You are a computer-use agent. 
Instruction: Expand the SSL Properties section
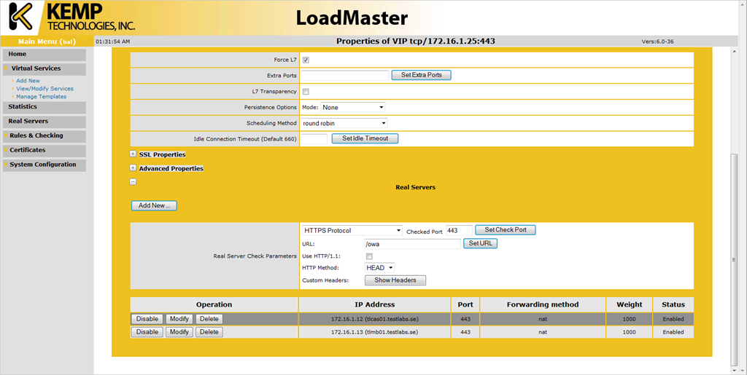(x=133, y=154)
